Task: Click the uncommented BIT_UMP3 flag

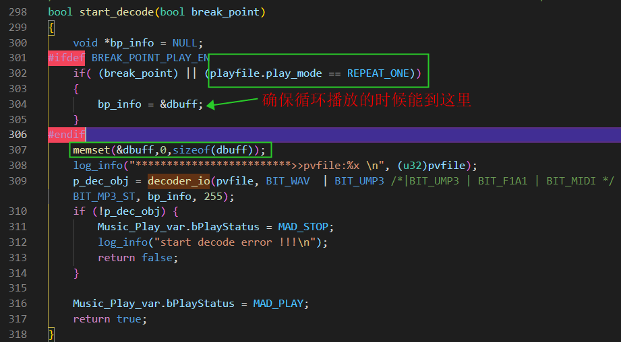Action: [359, 180]
